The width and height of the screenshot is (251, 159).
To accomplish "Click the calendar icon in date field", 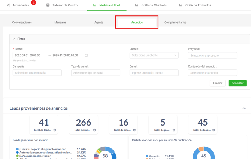I will (x=86, y=55).
